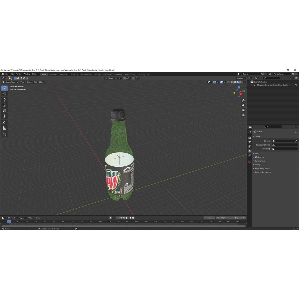Switch to the UV Editing workspace tab
299x299 pixels.
[x=74, y=74]
